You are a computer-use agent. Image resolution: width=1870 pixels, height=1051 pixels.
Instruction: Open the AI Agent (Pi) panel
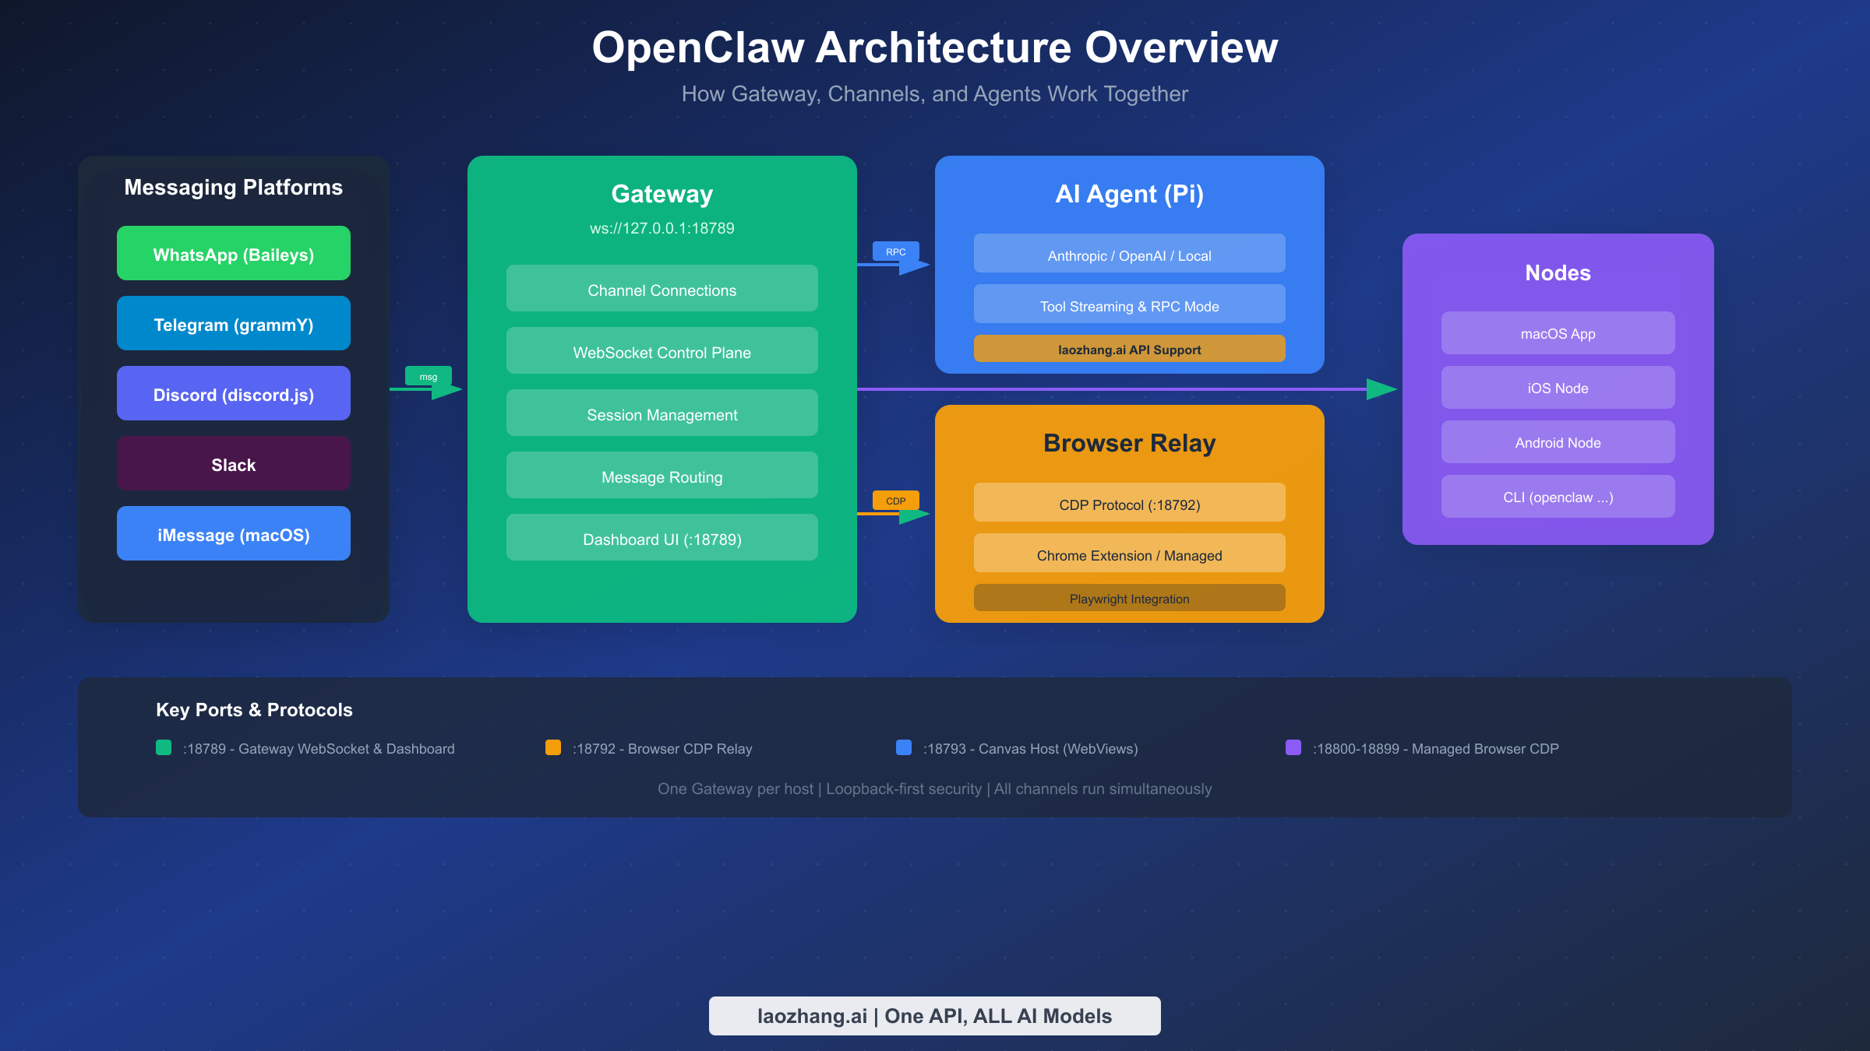1129,194
